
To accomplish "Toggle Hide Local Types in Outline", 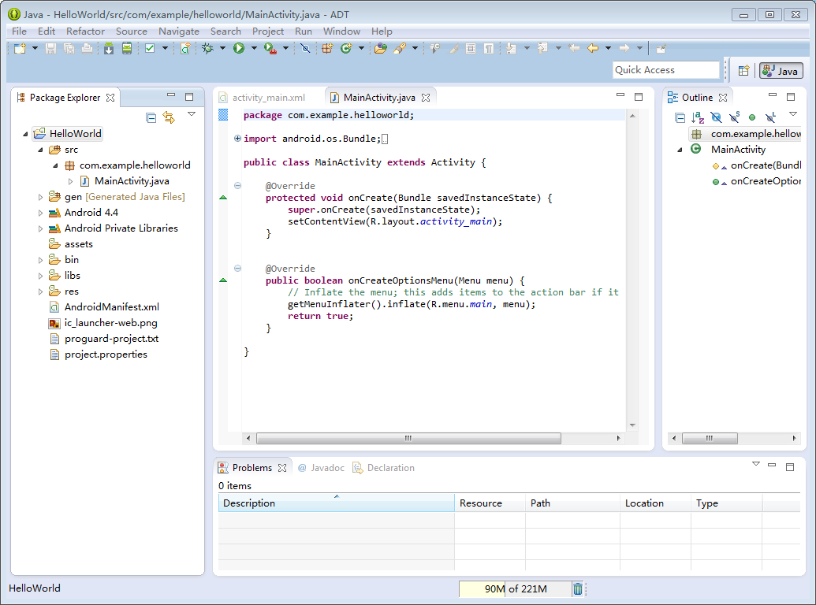I will point(771,117).
